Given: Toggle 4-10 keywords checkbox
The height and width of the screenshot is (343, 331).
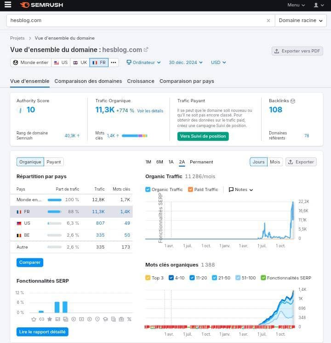Looking at the screenshot, I should (171, 278).
